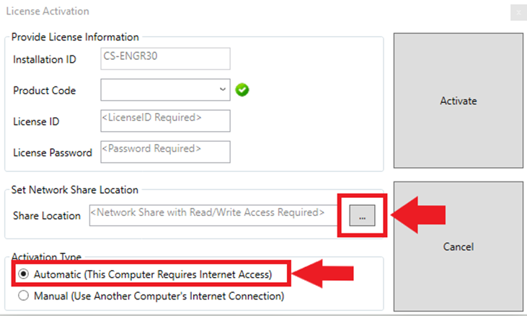Screen dimensions: 527x316
Task: Click into the License ID field
Action: (x=165, y=120)
